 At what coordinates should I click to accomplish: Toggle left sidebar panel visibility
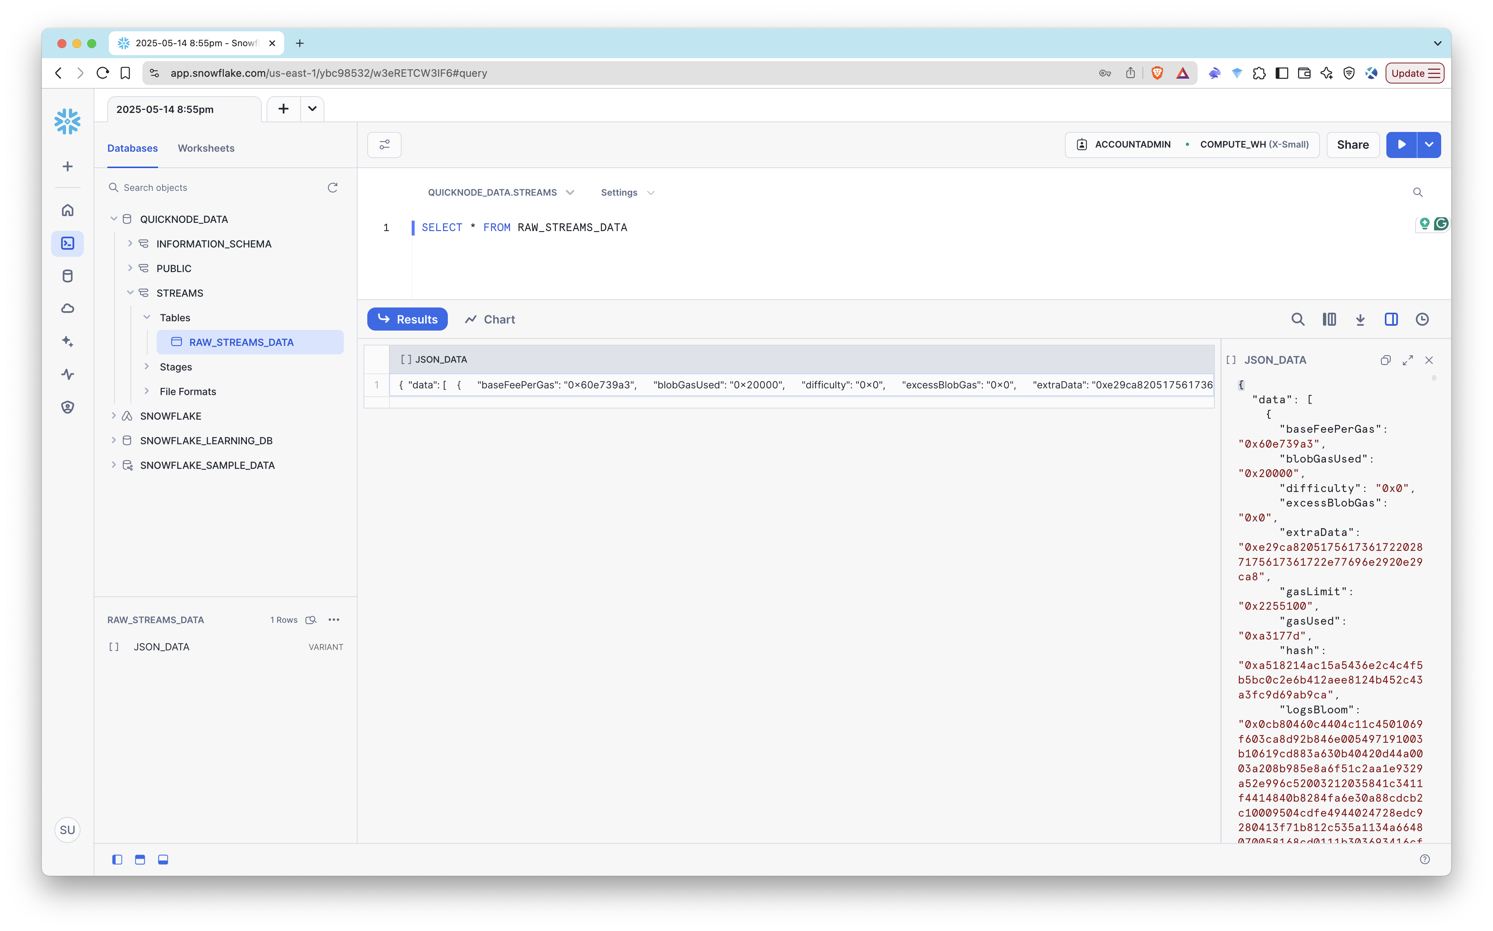tap(117, 859)
